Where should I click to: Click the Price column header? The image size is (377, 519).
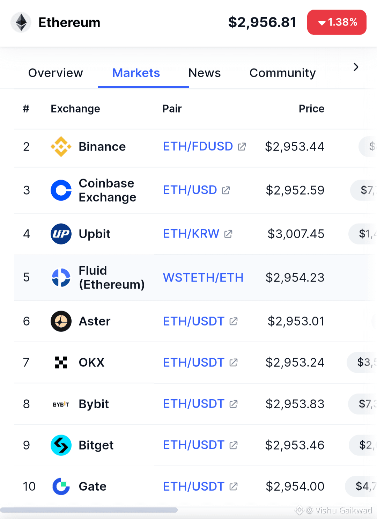point(311,109)
